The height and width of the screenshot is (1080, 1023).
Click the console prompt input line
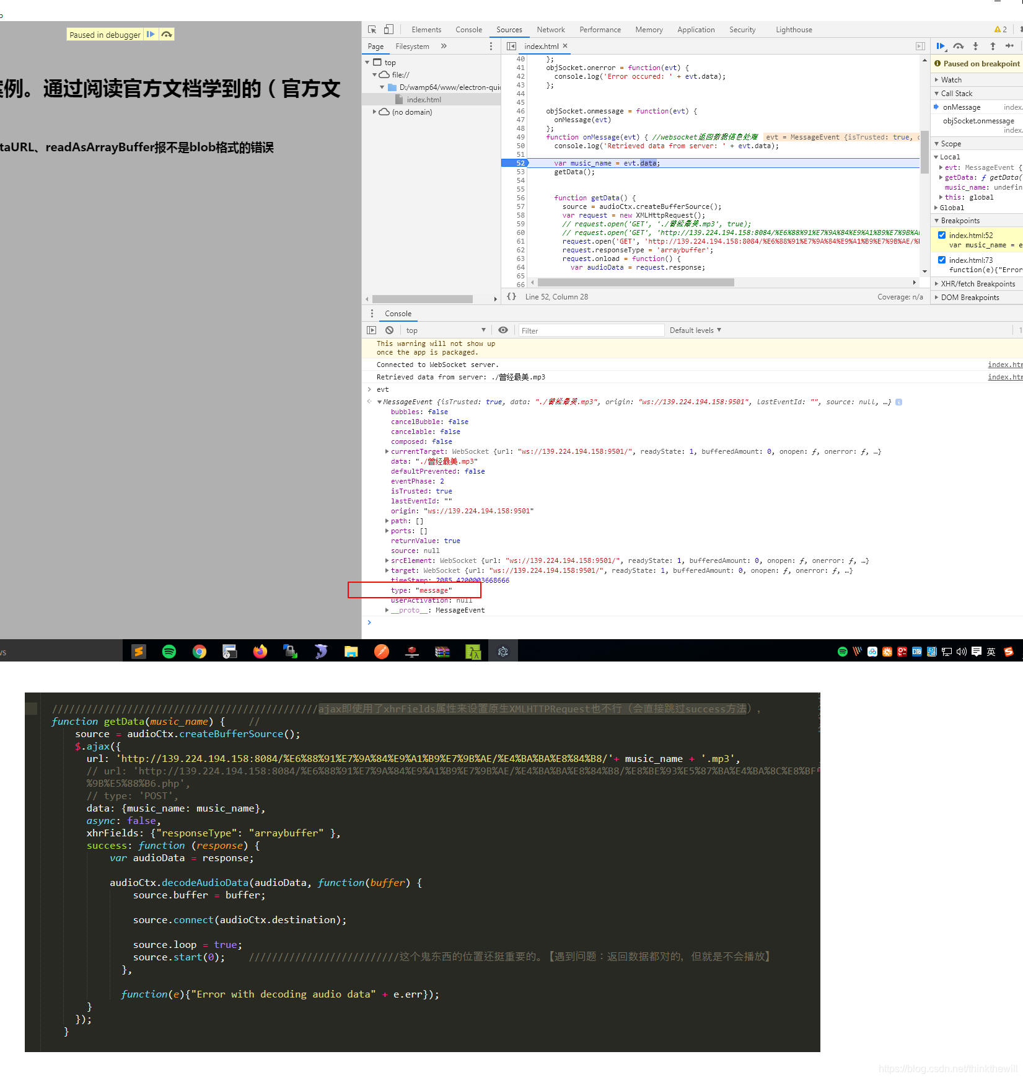pyautogui.click(x=692, y=622)
